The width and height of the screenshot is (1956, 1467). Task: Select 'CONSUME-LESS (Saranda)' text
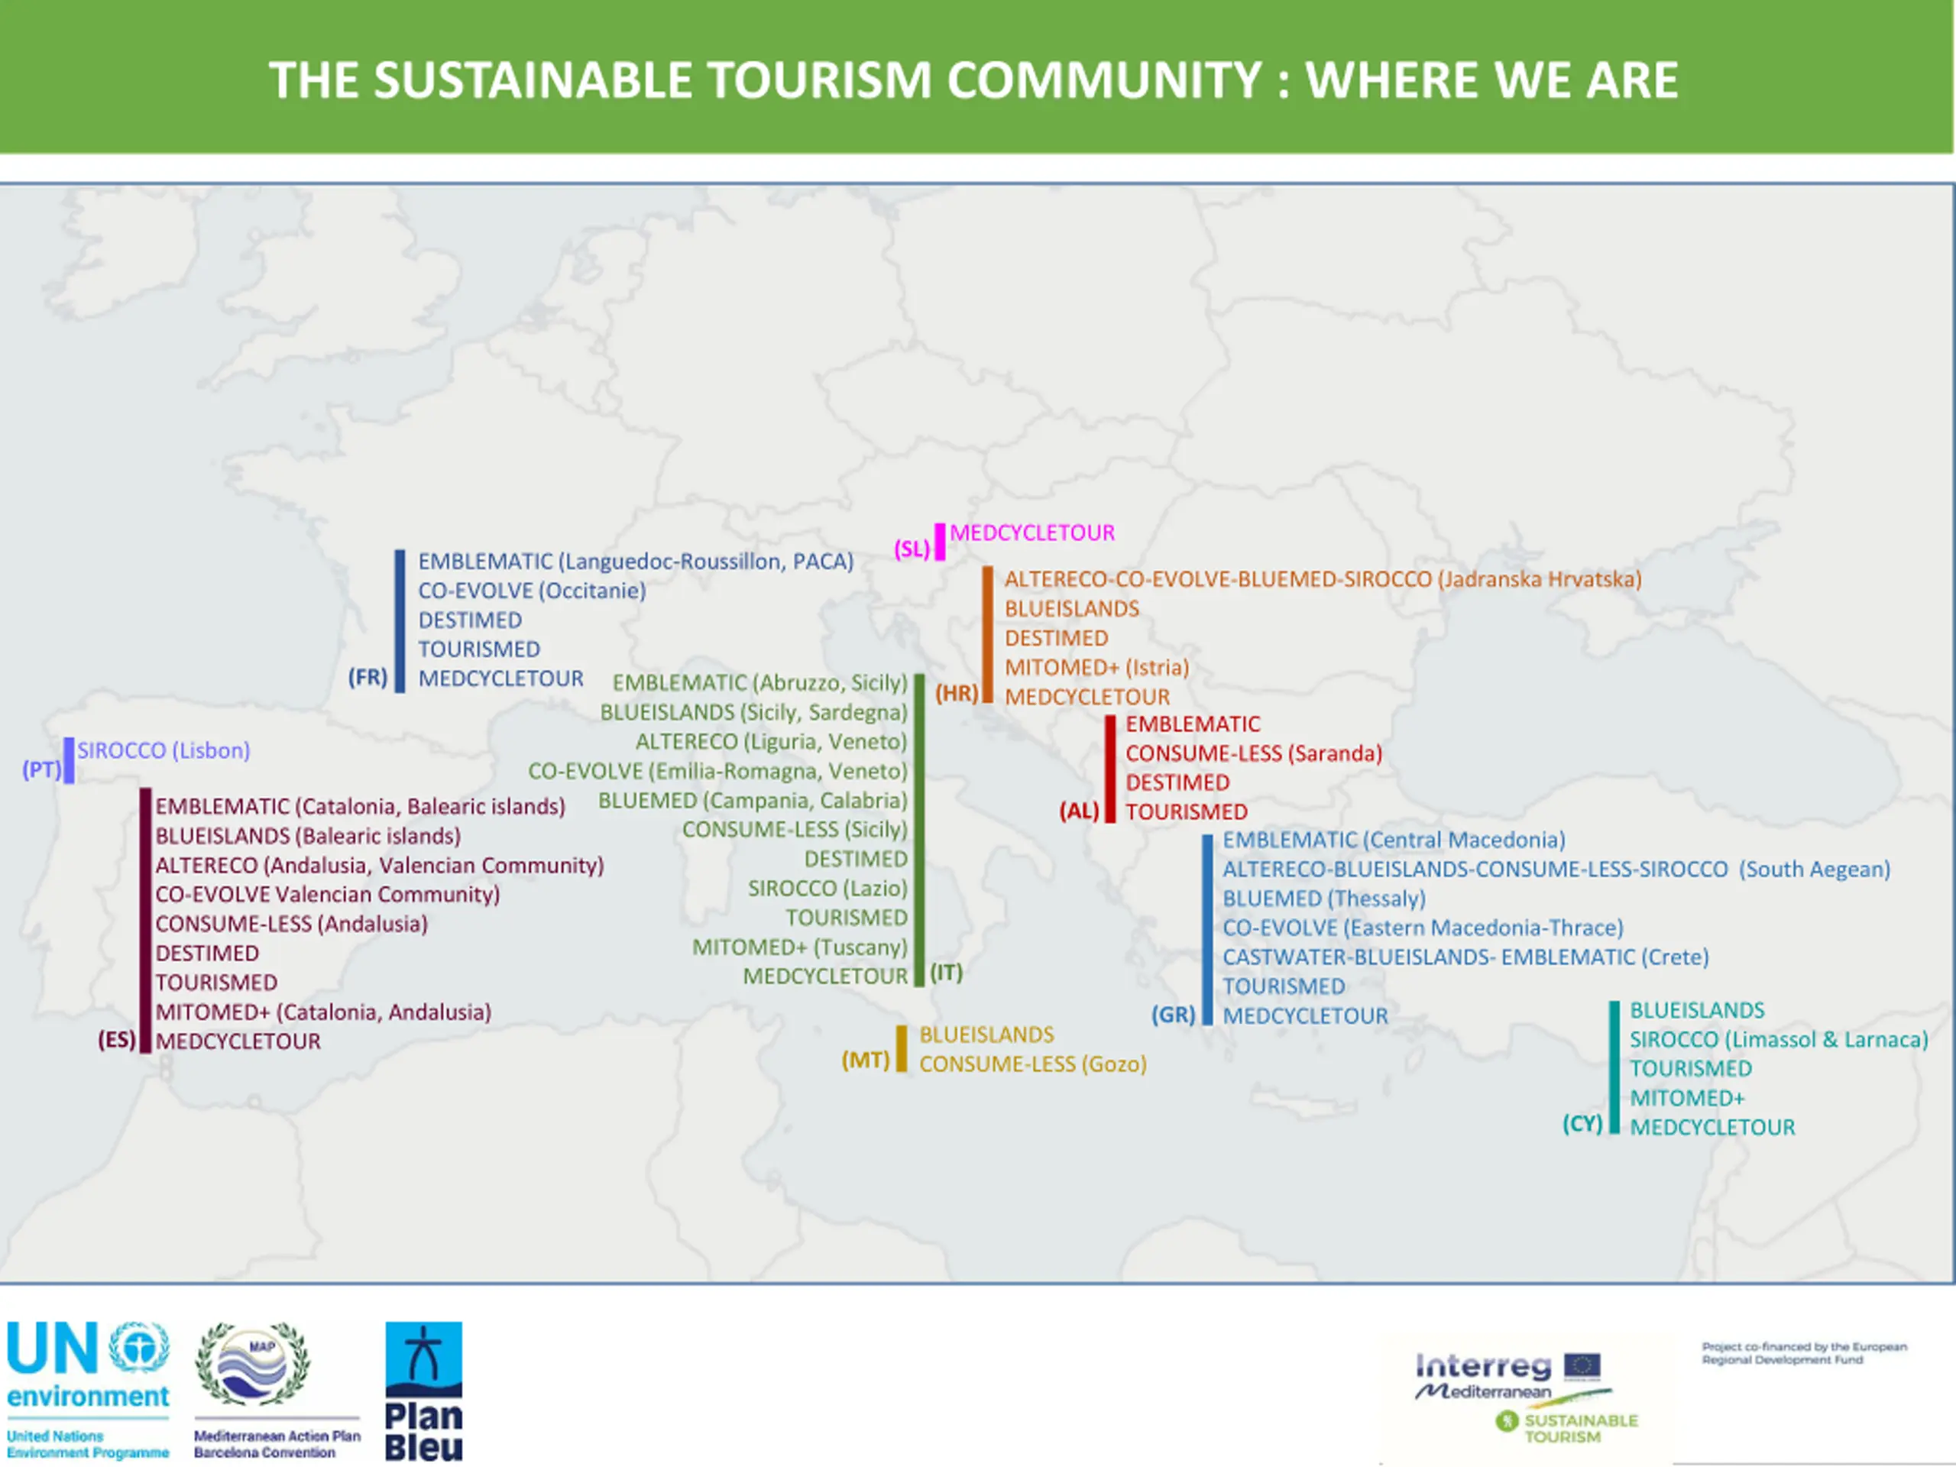[x=1253, y=753]
